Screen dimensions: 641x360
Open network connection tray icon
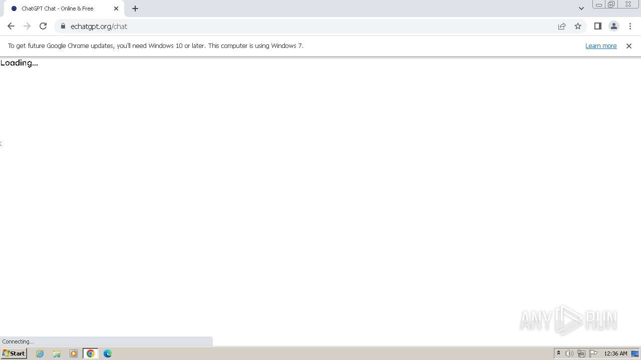click(581, 353)
